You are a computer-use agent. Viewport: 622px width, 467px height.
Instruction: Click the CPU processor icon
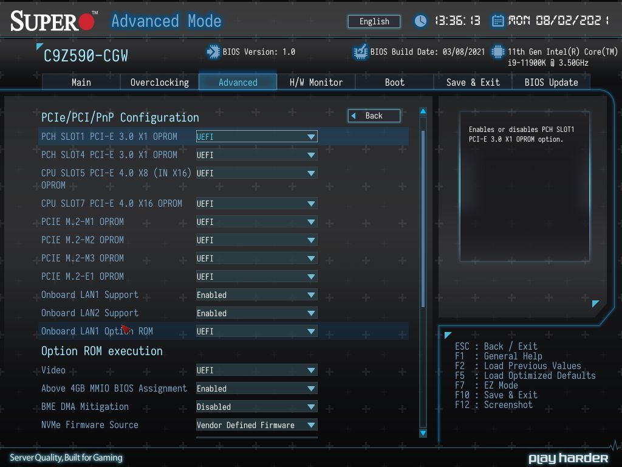click(x=498, y=52)
